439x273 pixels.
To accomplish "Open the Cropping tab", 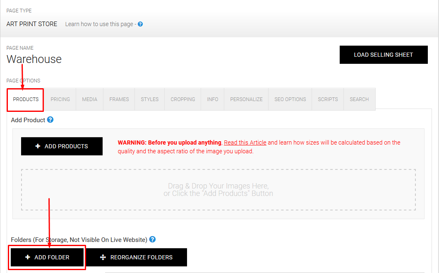I will [x=183, y=99].
